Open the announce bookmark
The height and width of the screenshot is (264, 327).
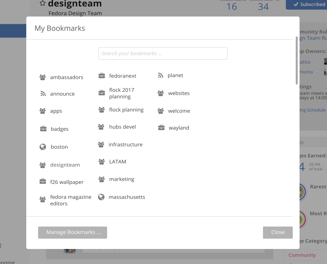pos(62,94)
